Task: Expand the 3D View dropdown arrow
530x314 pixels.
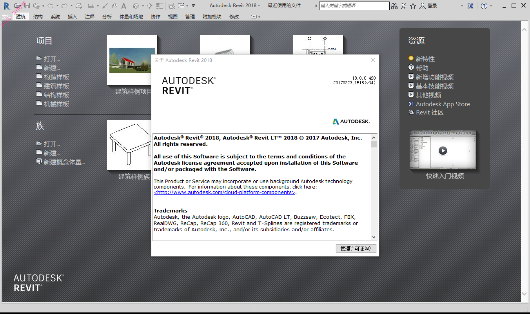Action: [x=143, y=6]
